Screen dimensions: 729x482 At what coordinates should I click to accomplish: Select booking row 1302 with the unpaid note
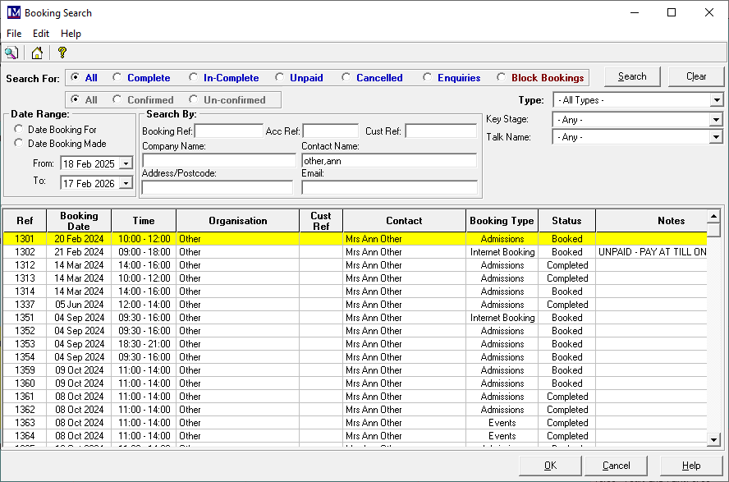tap(355, 252)
